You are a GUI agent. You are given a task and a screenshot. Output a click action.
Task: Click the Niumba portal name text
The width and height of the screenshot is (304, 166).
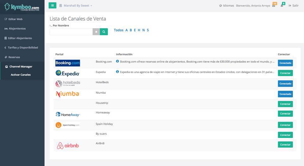coord(101,93)
